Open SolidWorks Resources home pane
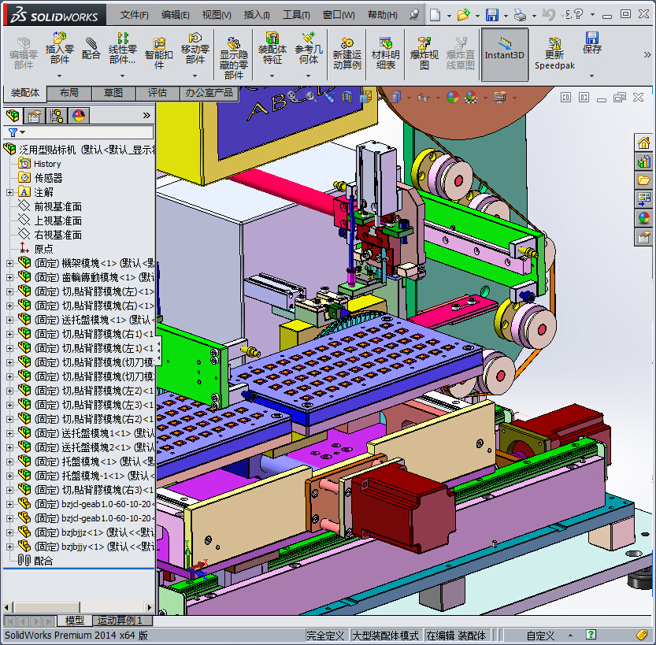 [x=644, y=143]
